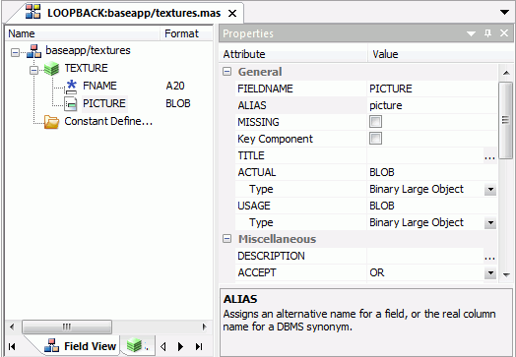516x357 pixels.
Task: Jump to the last view tab
Action: (199, 346)
